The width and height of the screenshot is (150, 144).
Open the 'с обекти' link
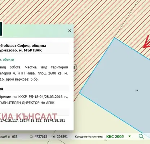coord(7,59)
